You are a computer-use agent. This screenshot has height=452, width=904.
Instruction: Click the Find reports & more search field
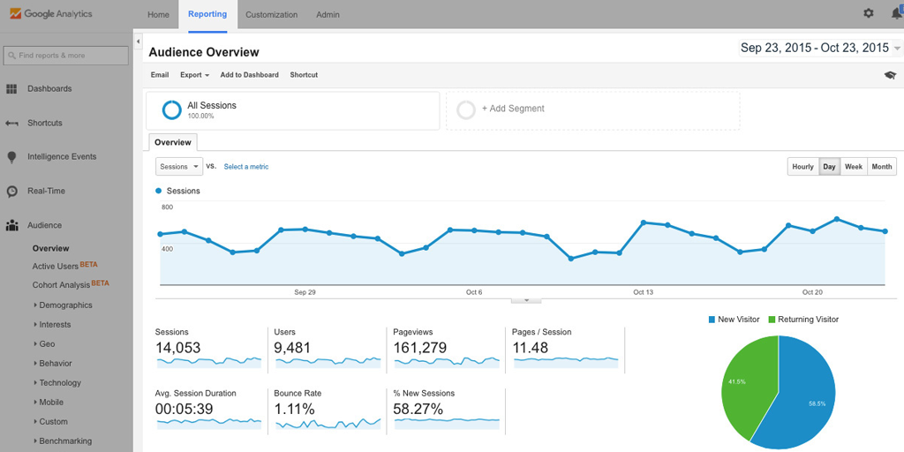pos(65,56)
